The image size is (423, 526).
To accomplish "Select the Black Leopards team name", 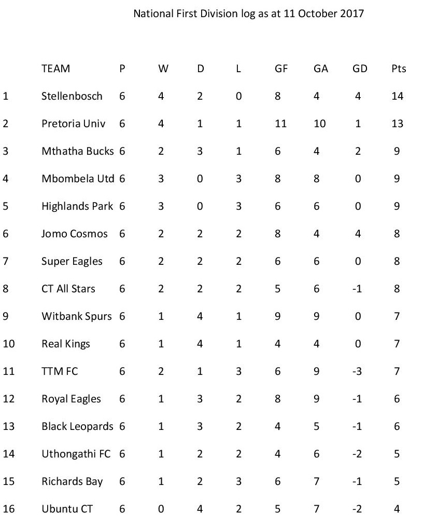I will [x=77, y=426].
